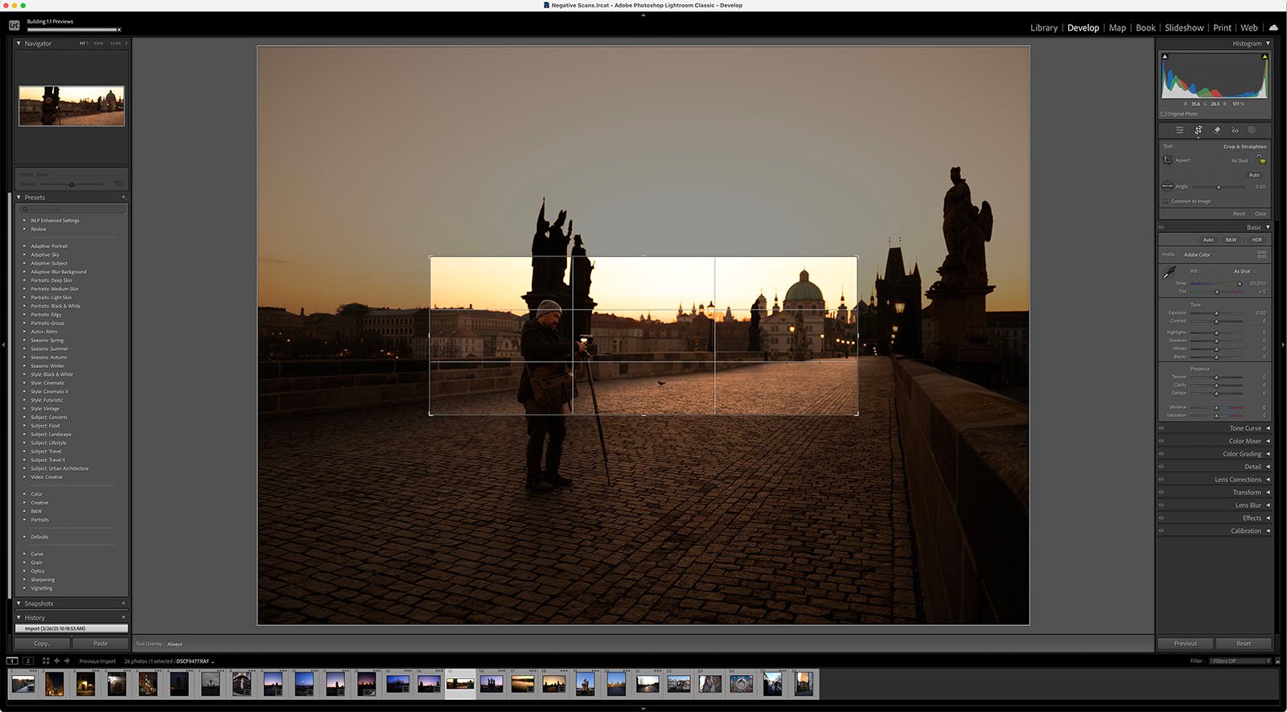Viewport: 1287px width, 712px height.
Task: Expand the Transform panel
Action: point(1268,493)
